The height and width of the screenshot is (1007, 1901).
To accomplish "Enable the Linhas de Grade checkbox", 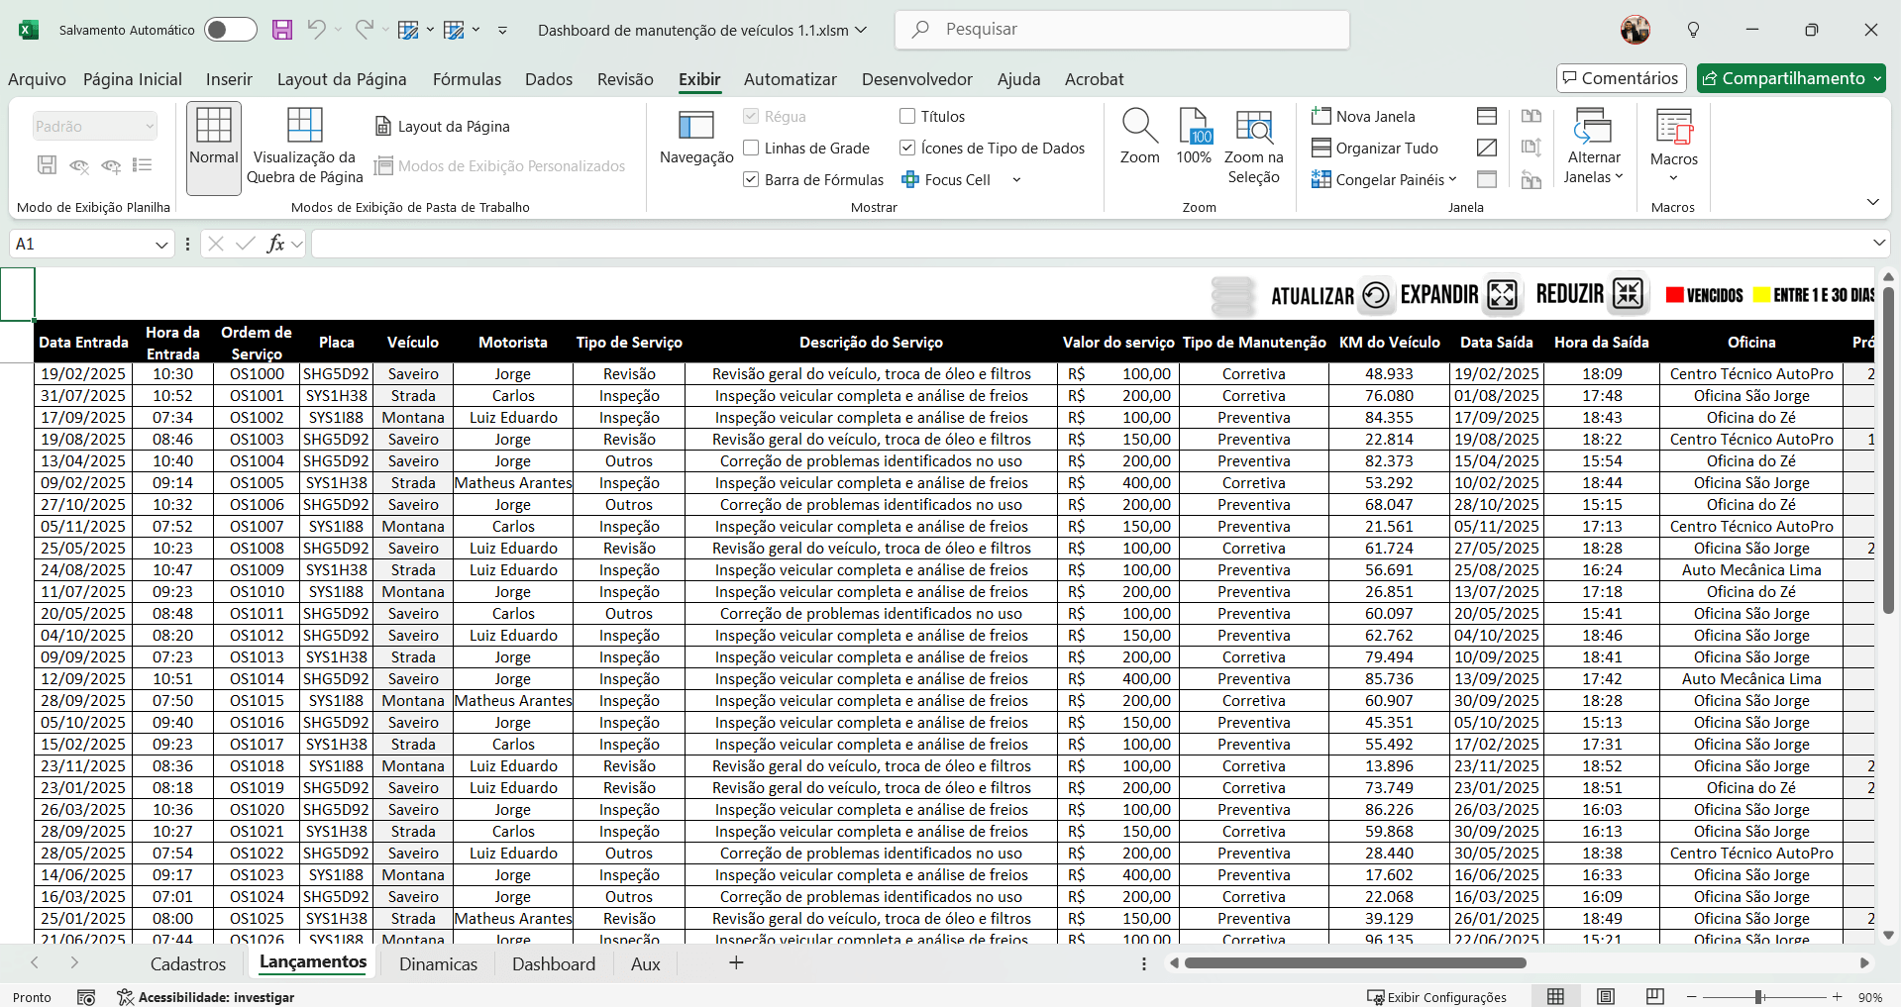I will (752, 149).
